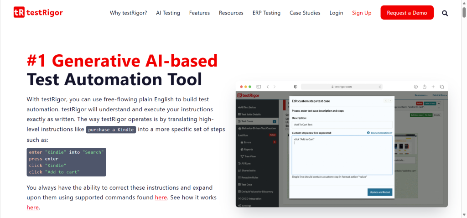
Task: Open the Why testRigor? menu
Action: click(128, 13)
